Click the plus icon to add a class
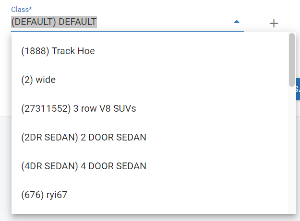 click(274, 23)
